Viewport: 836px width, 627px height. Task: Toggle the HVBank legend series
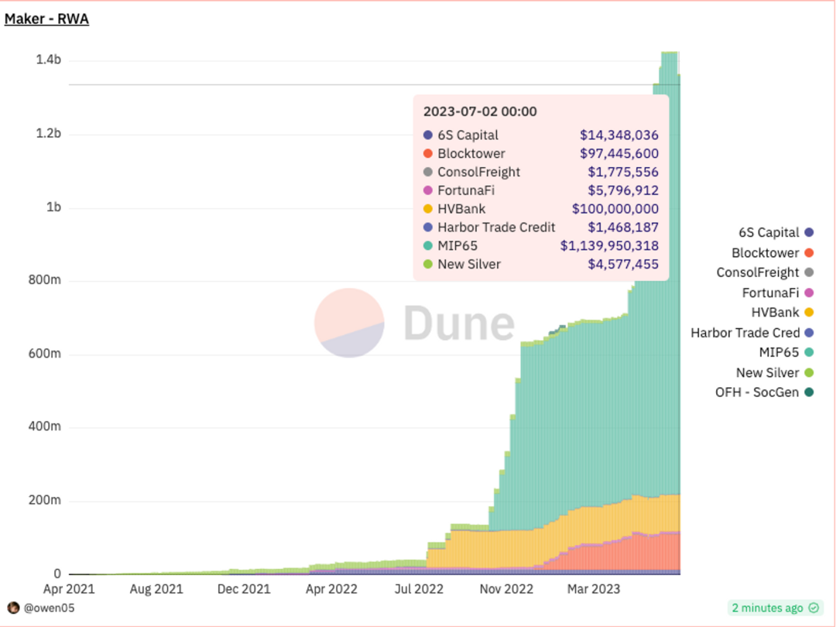[782, 313]
